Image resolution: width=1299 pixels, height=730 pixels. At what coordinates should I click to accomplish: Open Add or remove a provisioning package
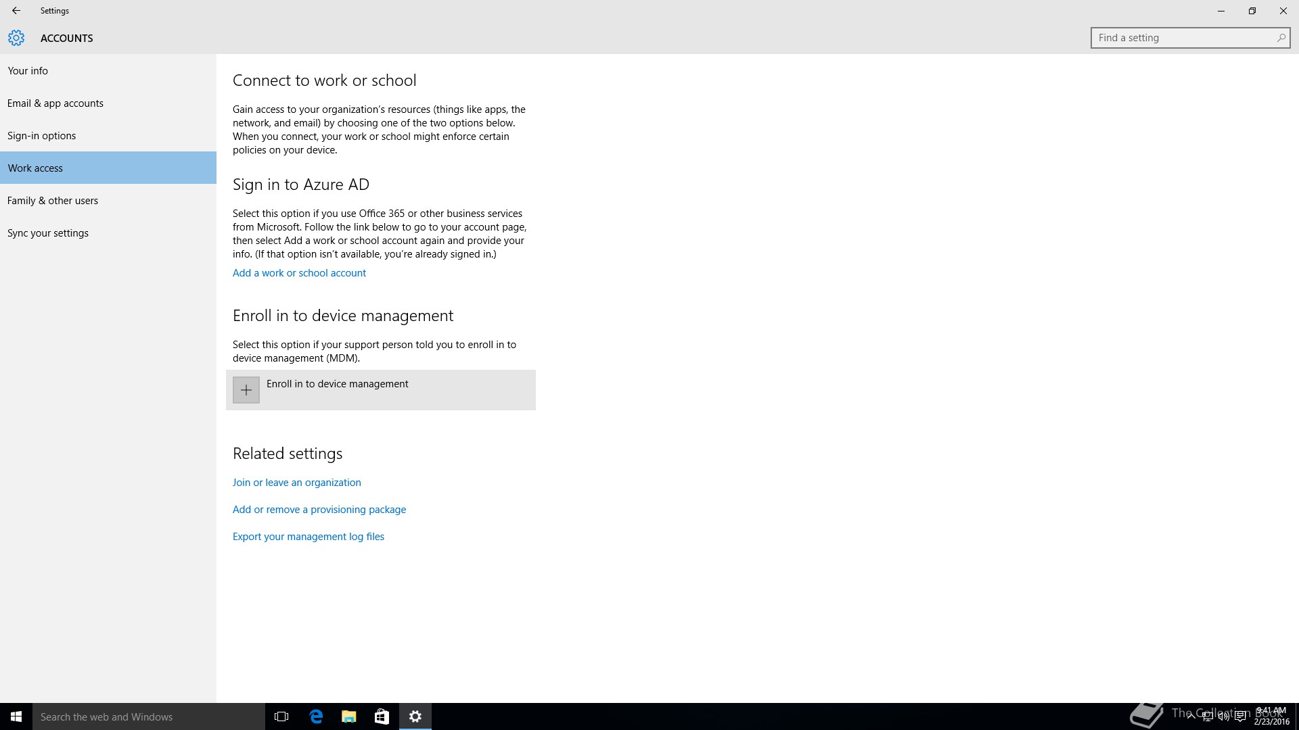(x=319, y=510)
